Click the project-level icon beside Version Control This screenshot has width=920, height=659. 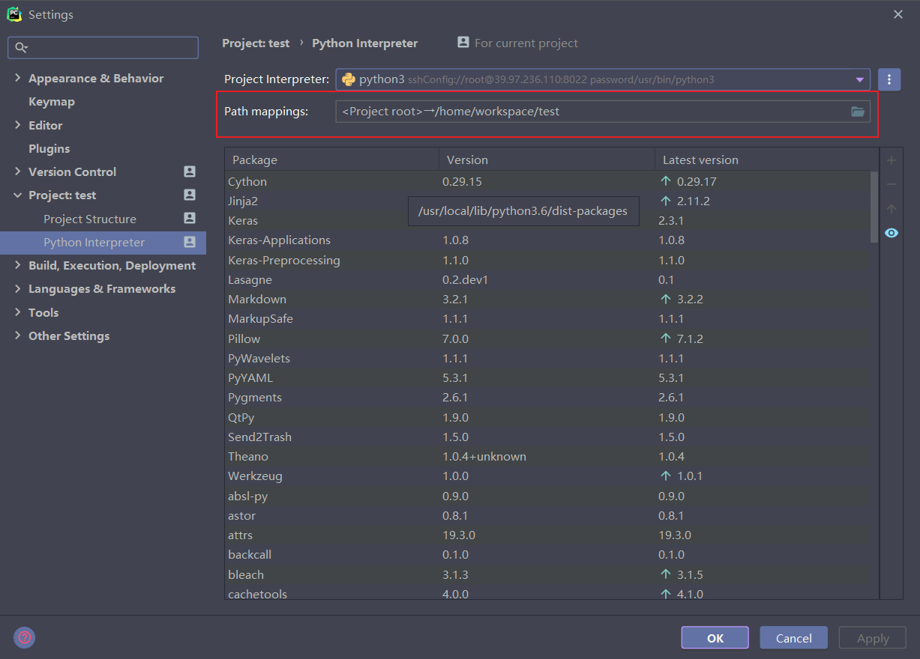(x=190, y=171)
